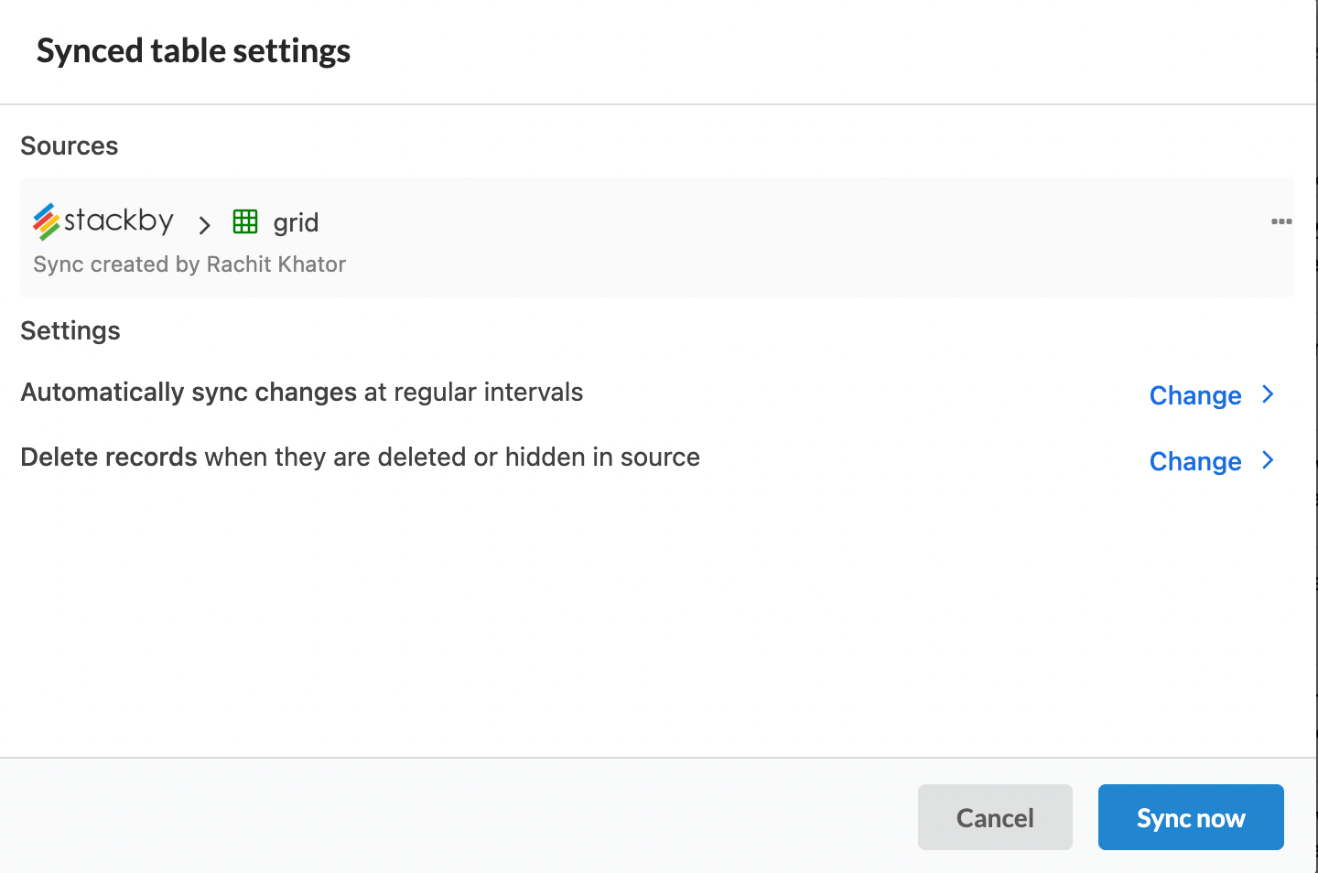Click the "Sync created by Rachit Khator" text
The image size is (1318, 873).
point(189,264)
